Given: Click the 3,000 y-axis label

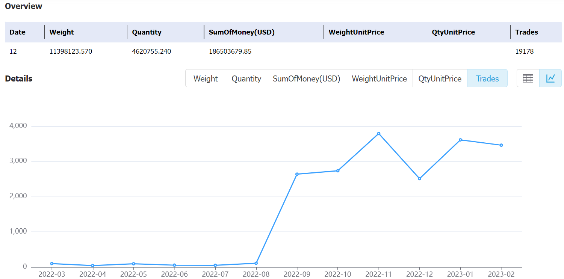Looking at the screenshot, I should tap(18, 161).
